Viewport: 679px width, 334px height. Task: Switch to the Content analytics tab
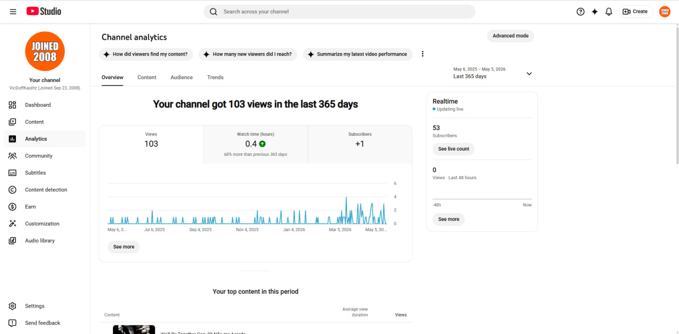coord(147,77)
